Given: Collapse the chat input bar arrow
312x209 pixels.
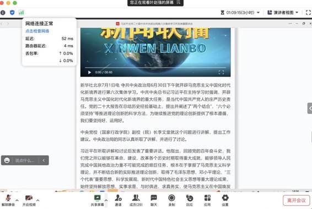Looking at the screenshot, I should (x=44, y=160).
